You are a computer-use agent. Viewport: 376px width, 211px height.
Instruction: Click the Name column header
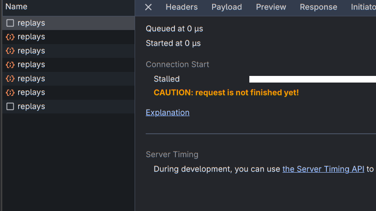pos(16,7)
